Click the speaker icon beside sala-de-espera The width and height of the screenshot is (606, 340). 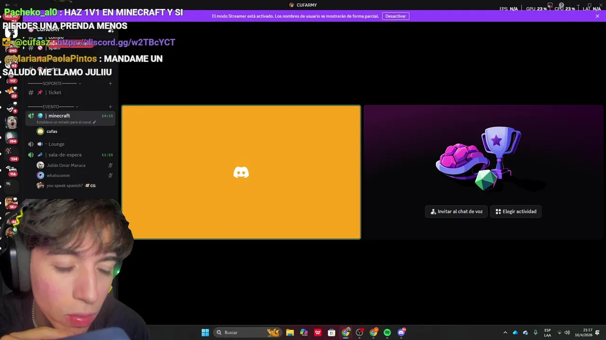(31, 155)
